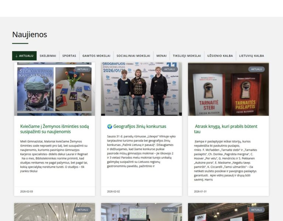Open the Sportas category tab

pyautogui.click(x=69, y=56)
